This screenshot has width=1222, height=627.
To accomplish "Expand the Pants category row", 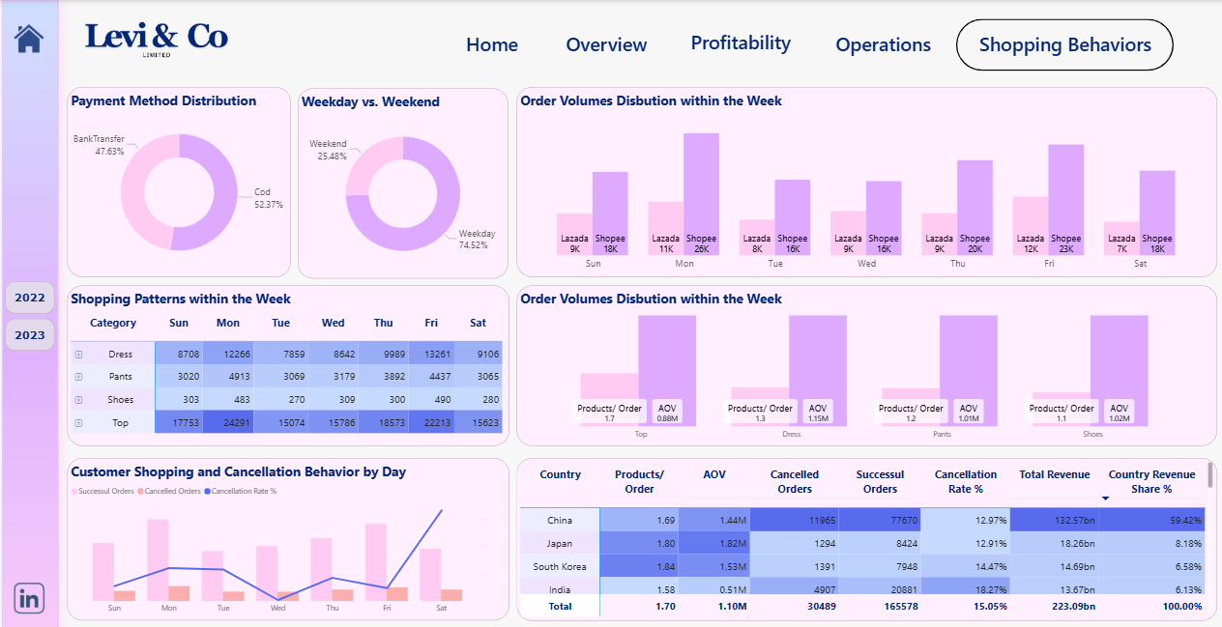I will pyautogui.click(x=78, y=377).
